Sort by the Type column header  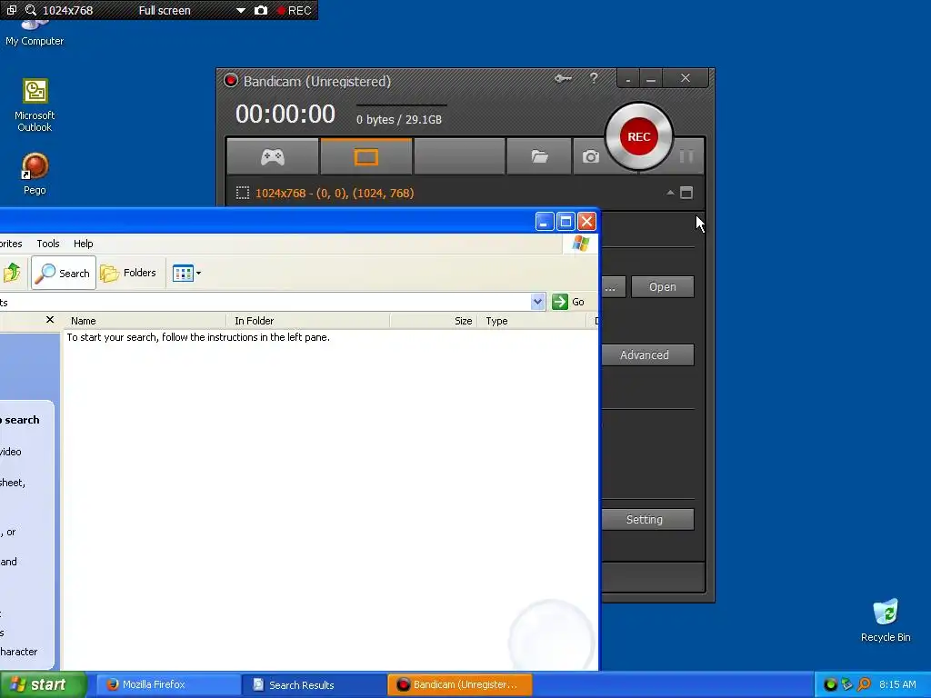[x=532, y=321]
